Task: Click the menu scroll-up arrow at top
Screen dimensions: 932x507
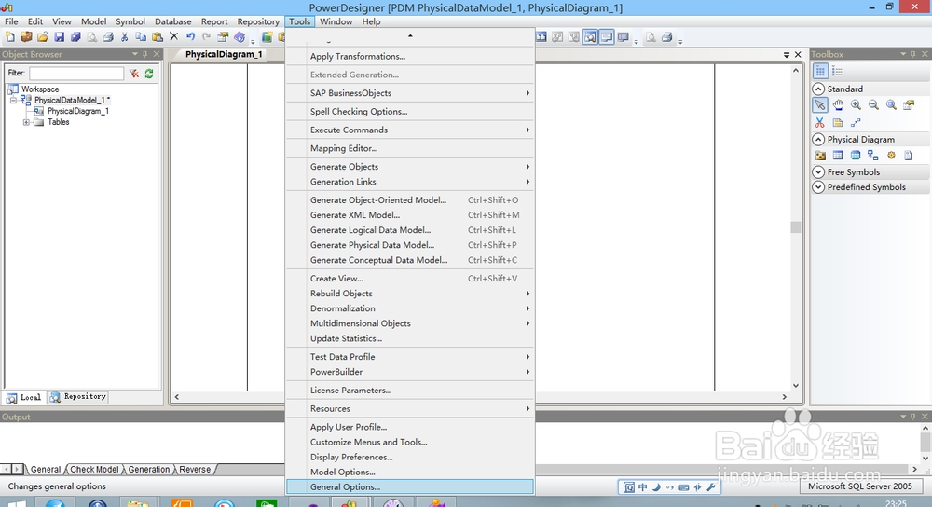Action: (410, 35)
